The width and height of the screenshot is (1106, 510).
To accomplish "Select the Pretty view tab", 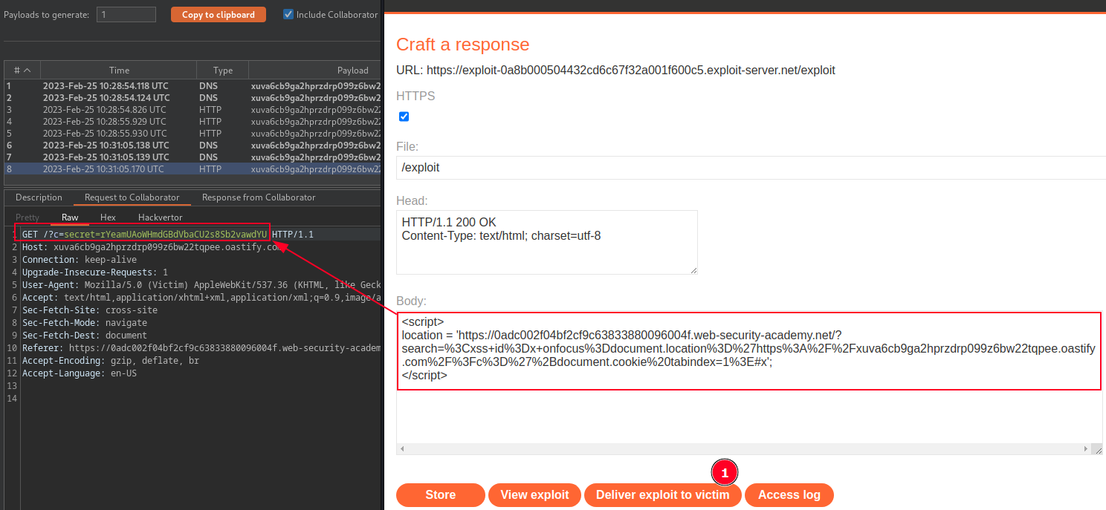I will tap(28, 218).
